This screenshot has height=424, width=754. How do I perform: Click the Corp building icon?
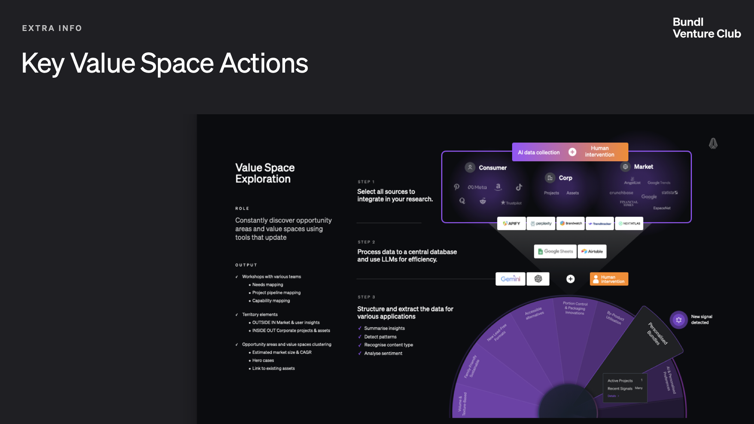pos(550,178)
